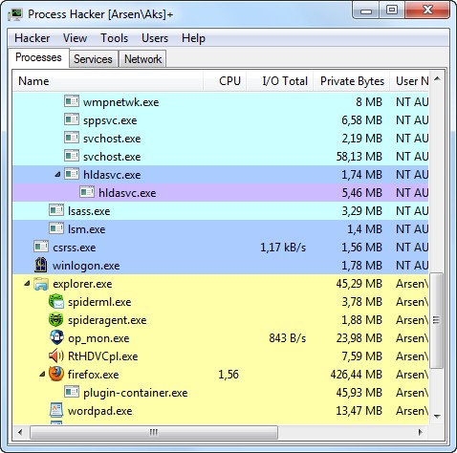Open the Users menu

(155, 38)
